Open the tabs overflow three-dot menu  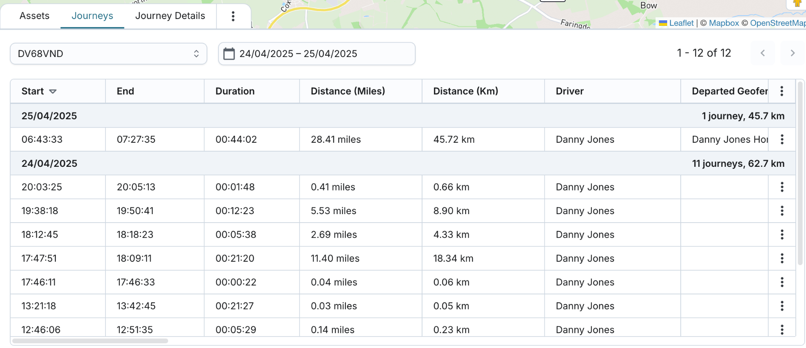point(233,16)
